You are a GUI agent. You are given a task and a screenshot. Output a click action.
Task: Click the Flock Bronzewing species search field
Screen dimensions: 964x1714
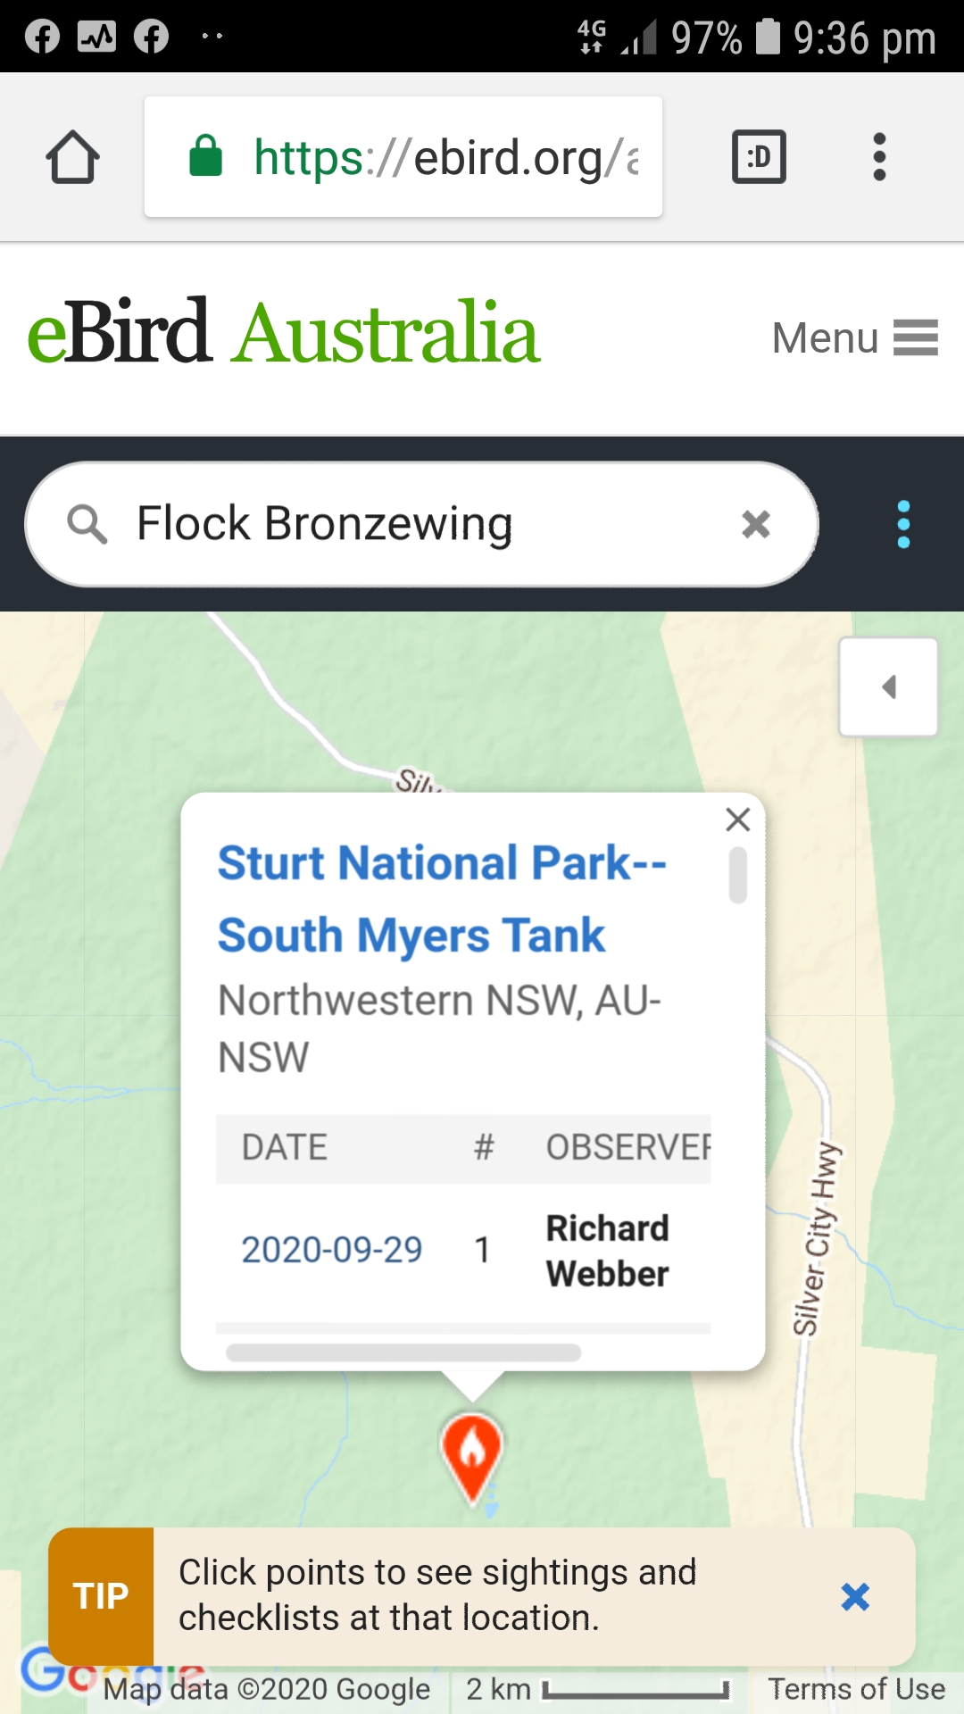(421, 524)
